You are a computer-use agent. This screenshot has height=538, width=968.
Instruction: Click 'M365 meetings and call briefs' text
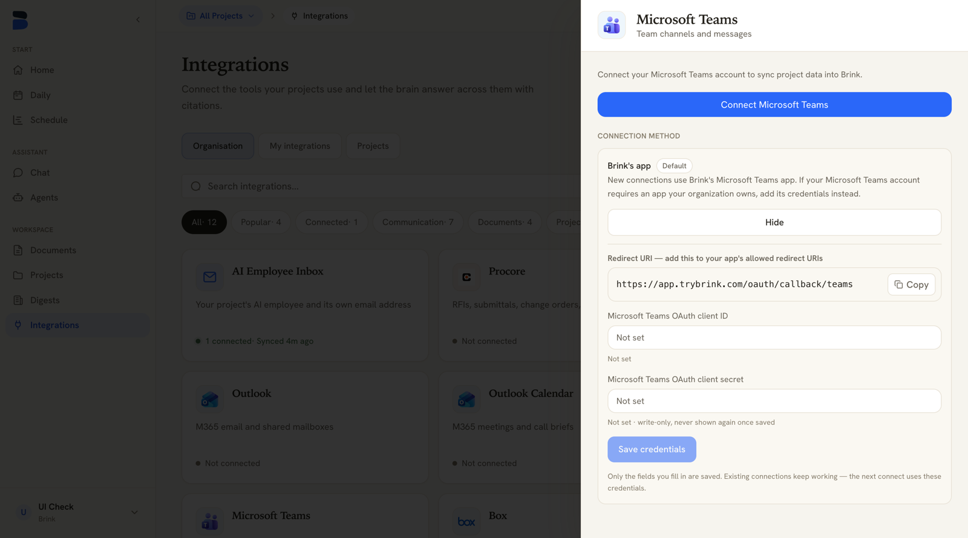[513, 427]
